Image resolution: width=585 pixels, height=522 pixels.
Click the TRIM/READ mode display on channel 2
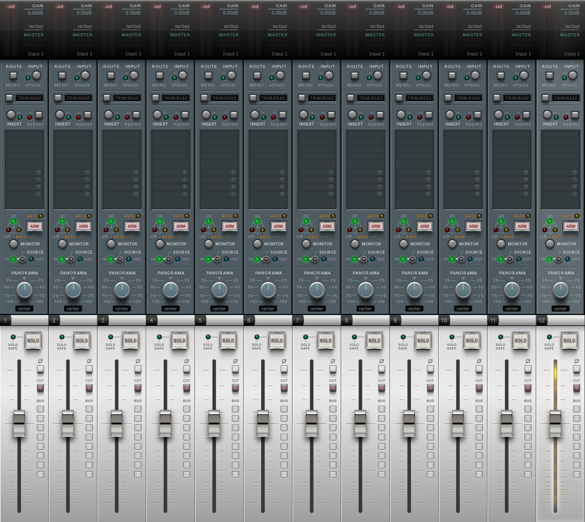pyautogui.click(x=78, y=98)
